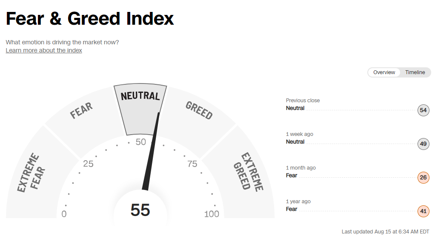Click the Previous close label

coord(303,101)
